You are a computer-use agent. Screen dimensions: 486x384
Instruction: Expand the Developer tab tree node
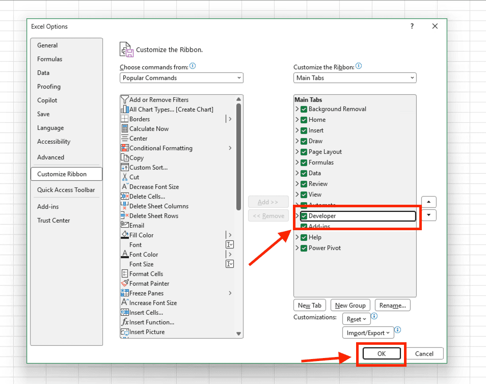297,216
